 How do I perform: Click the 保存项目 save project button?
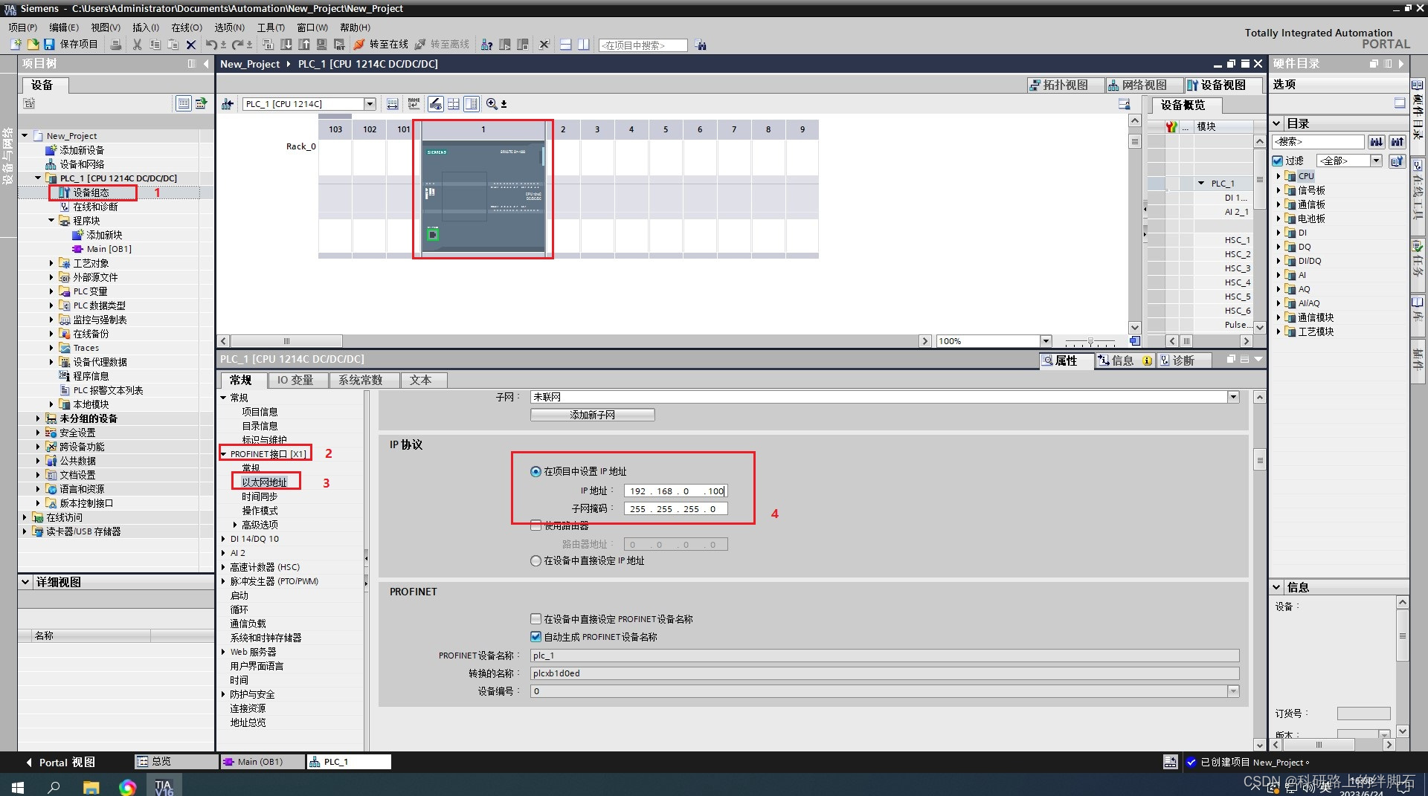pos(71,45)
